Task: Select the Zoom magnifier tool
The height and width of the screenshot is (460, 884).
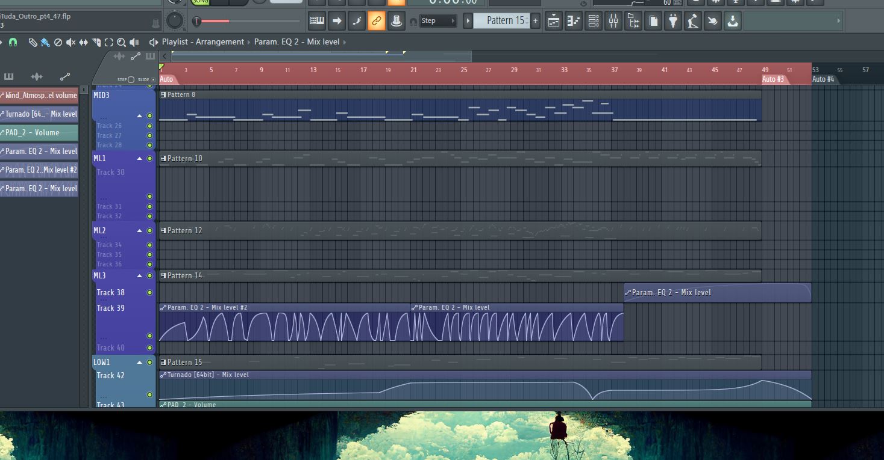Action: click(121, 42)
